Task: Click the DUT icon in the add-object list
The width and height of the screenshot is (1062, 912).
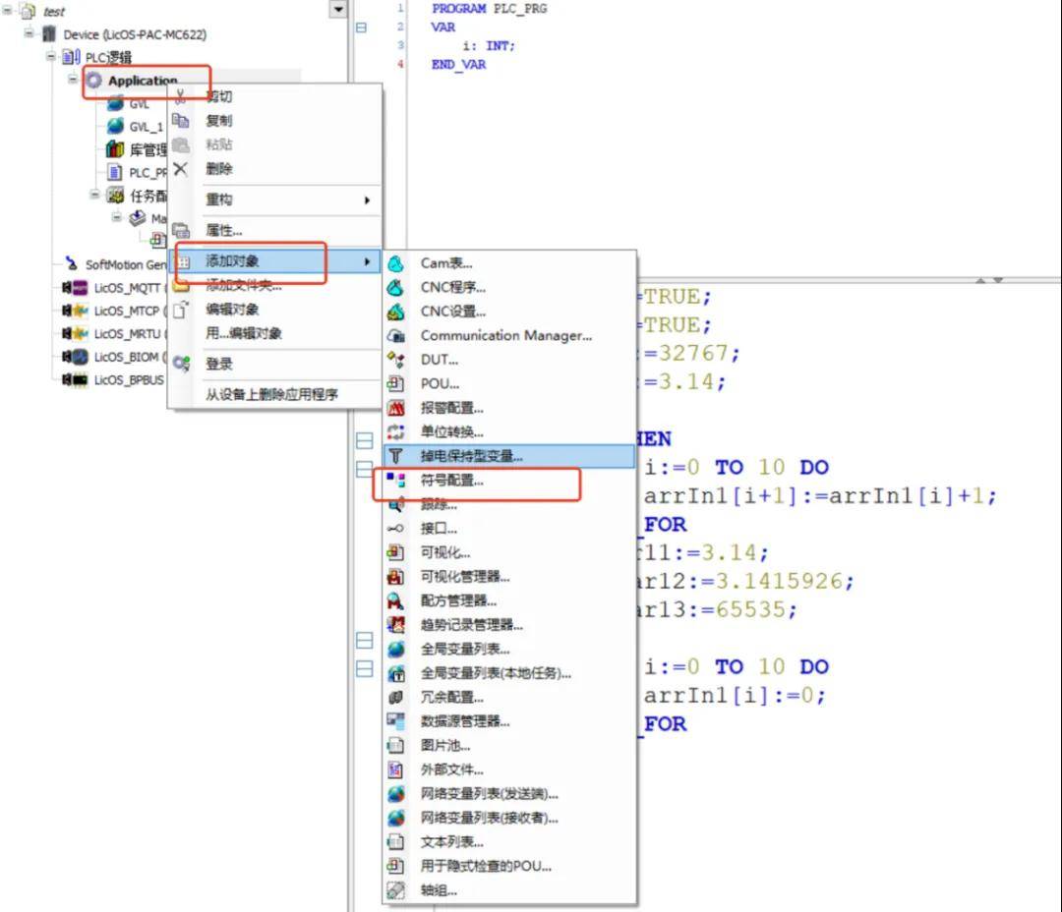Action: click(395, 360)
